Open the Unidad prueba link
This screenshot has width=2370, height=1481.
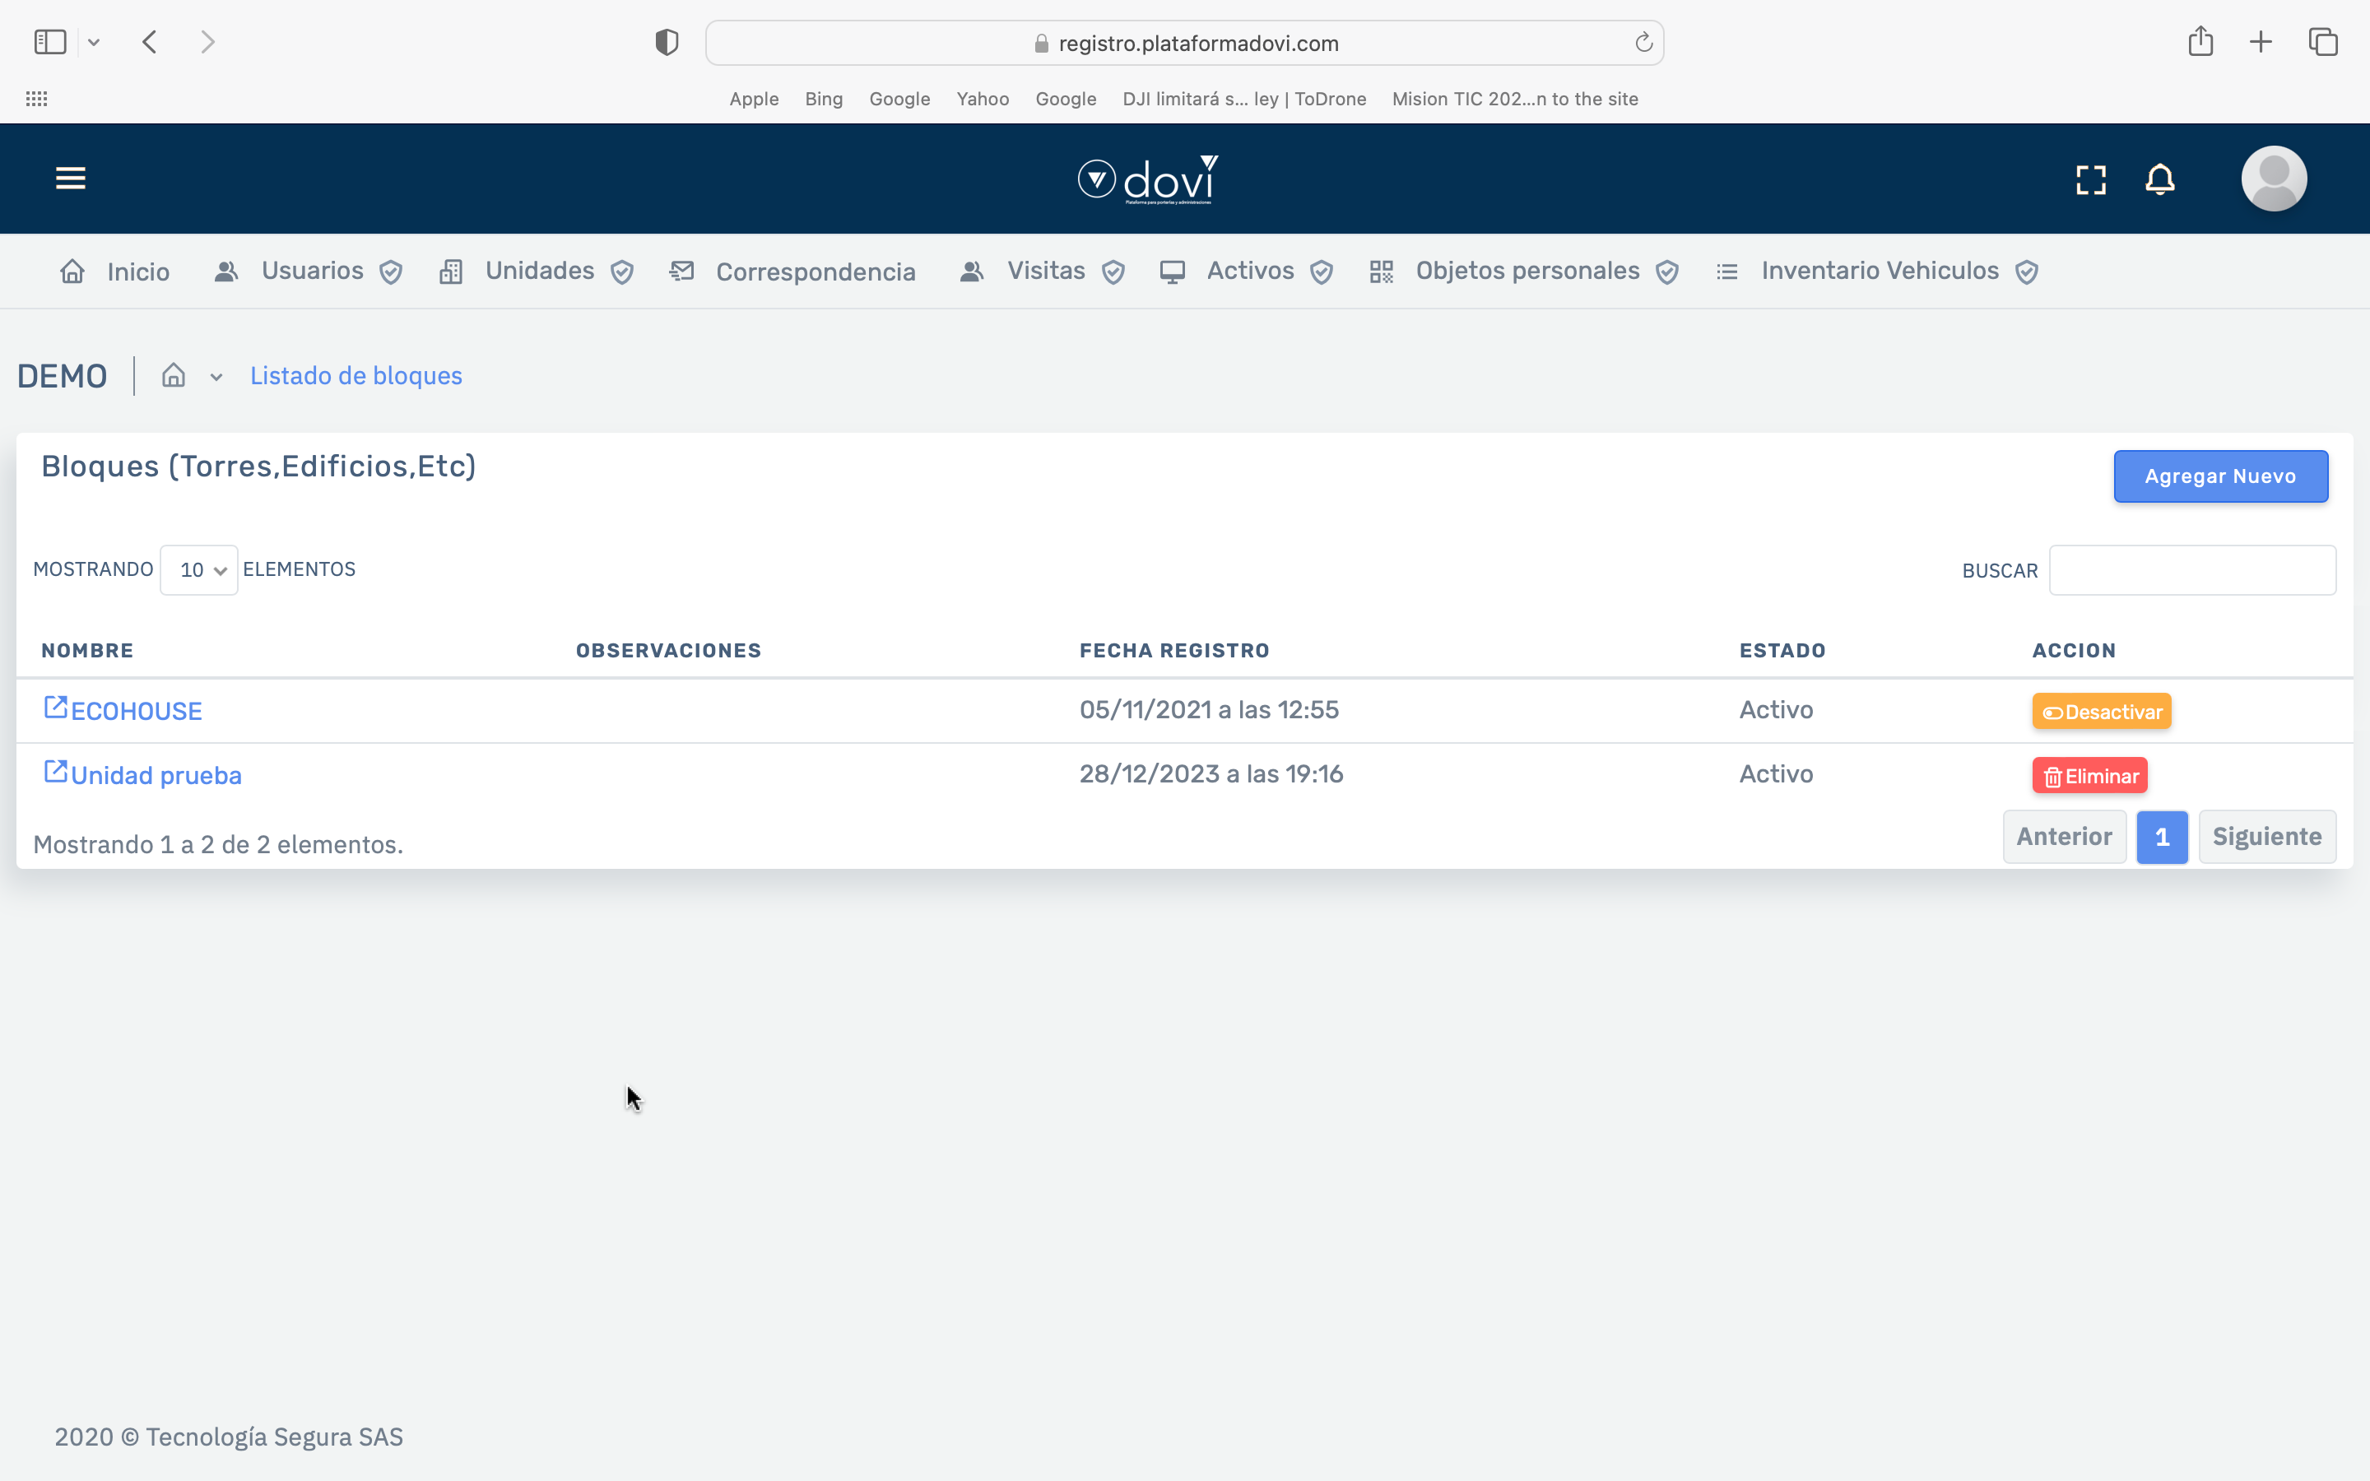point(156,776)
